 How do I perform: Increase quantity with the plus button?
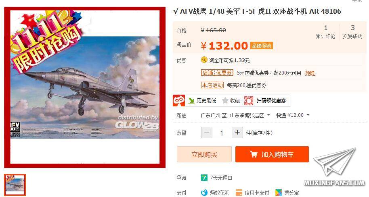237,133
